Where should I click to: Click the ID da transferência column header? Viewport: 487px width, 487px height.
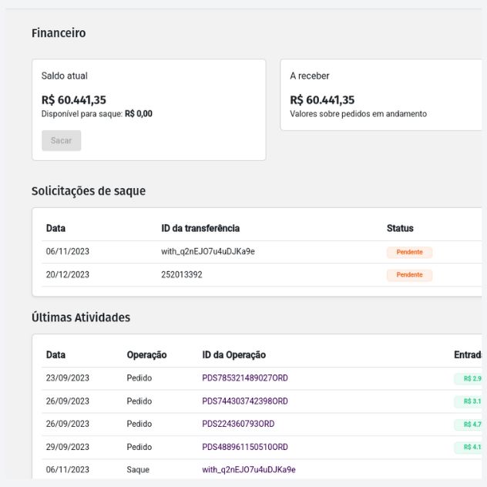(200, 228)
